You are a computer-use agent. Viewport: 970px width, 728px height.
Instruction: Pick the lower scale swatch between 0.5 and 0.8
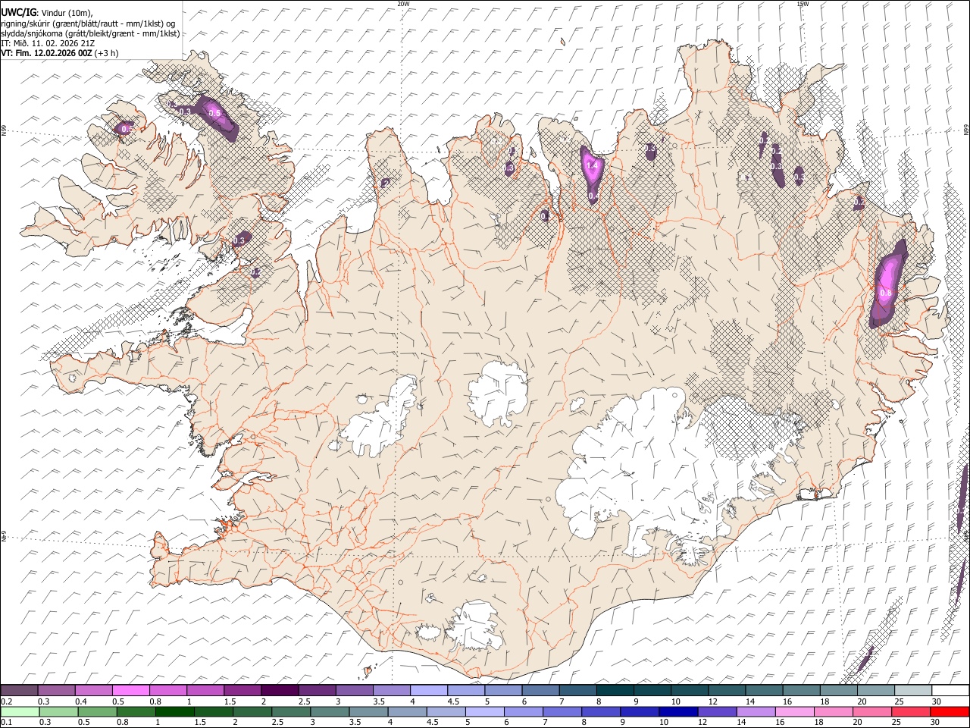pyautogui.click(x=97, y=711)
